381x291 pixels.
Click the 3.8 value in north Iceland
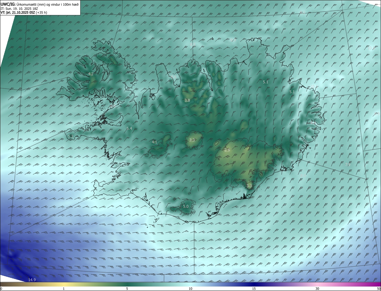pos(187,101)
